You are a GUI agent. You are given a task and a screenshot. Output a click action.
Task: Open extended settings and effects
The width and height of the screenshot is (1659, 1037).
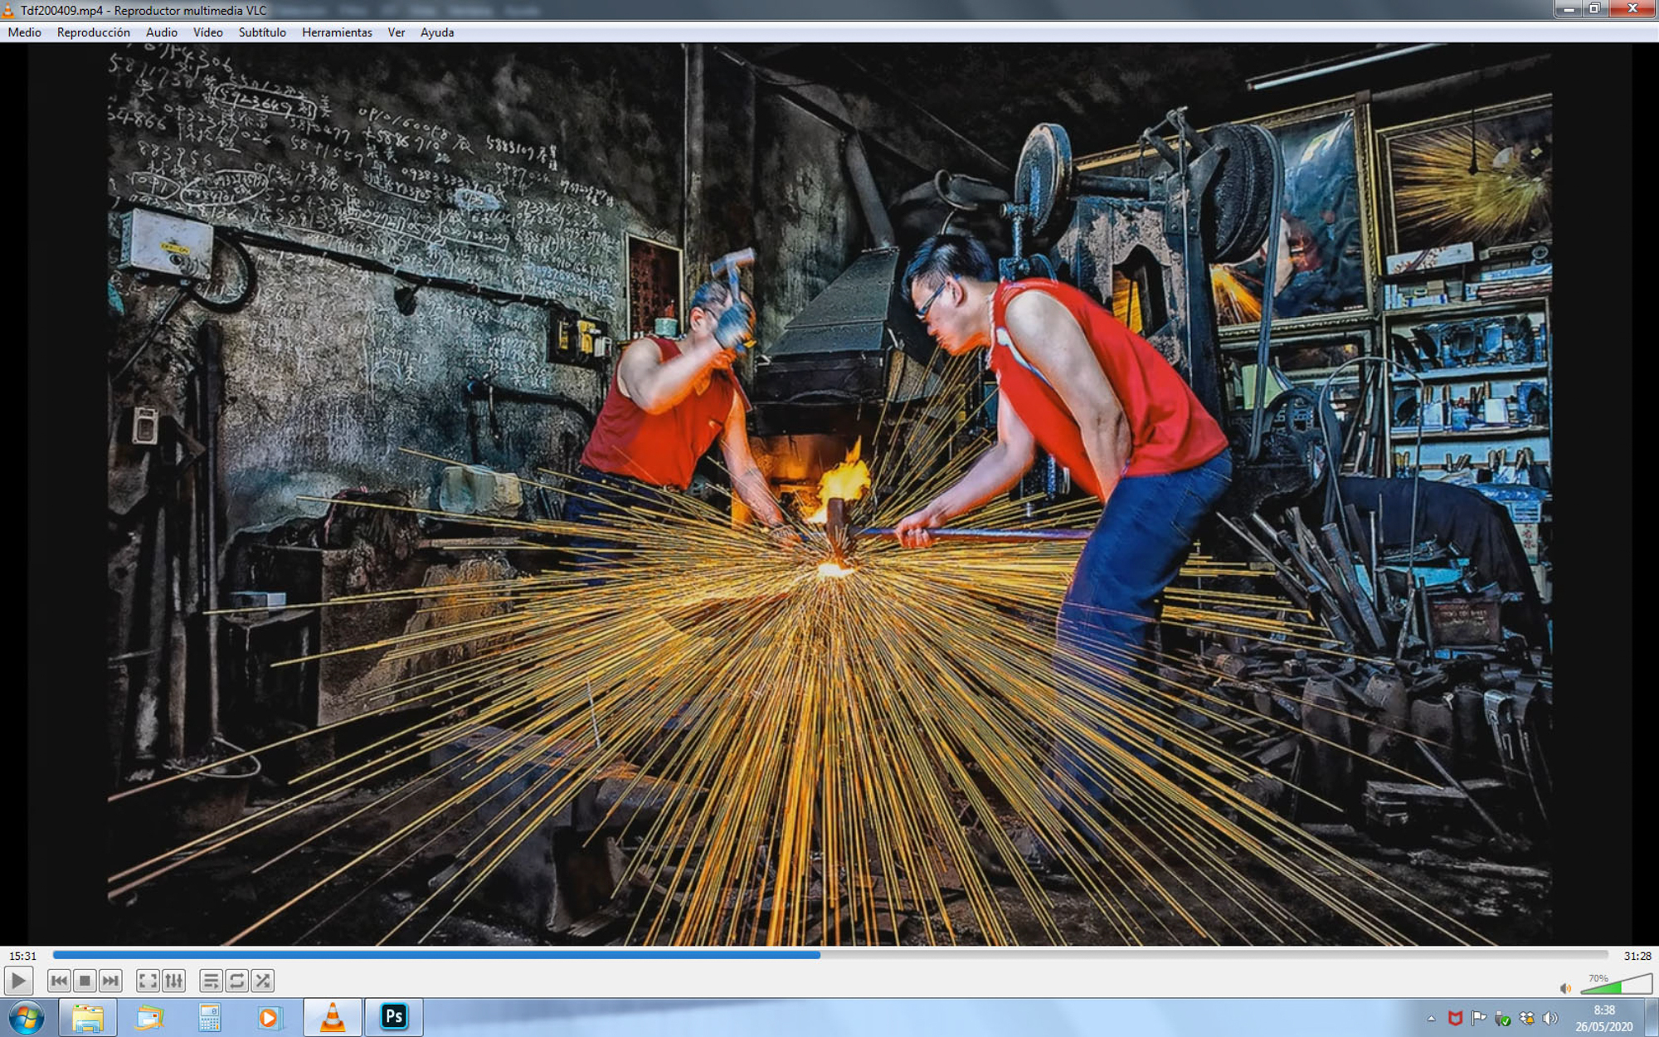[173, 981]
